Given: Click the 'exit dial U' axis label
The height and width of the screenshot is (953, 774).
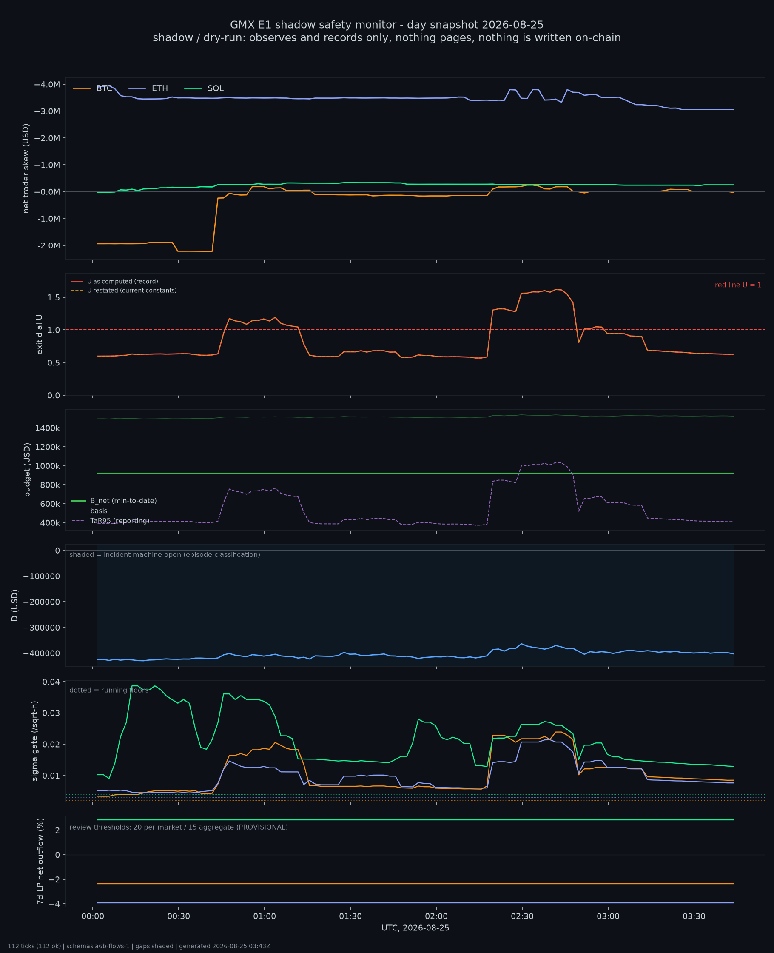Looking at the screenshot, I should click(39, 334).
